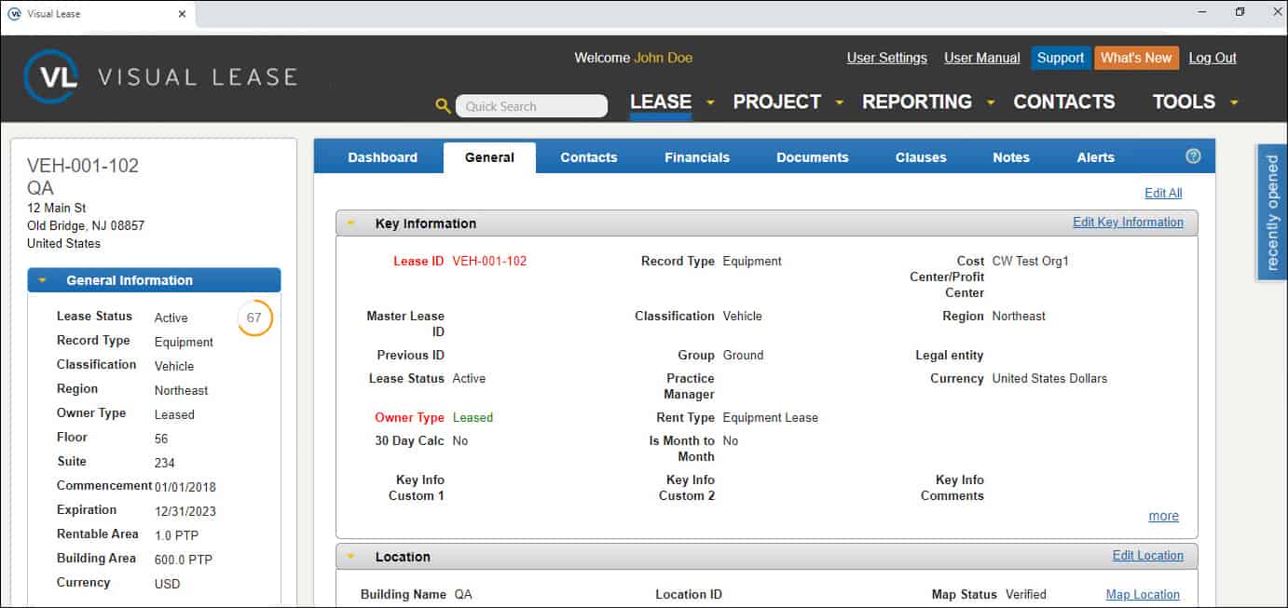Switch to the Contacts tab

pyautogui.click(x=589, y=157)
